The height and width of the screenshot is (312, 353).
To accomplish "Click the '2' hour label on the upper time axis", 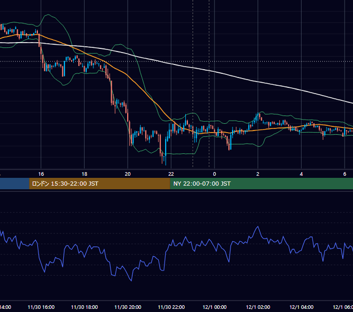I will click(x=258, y=174).
